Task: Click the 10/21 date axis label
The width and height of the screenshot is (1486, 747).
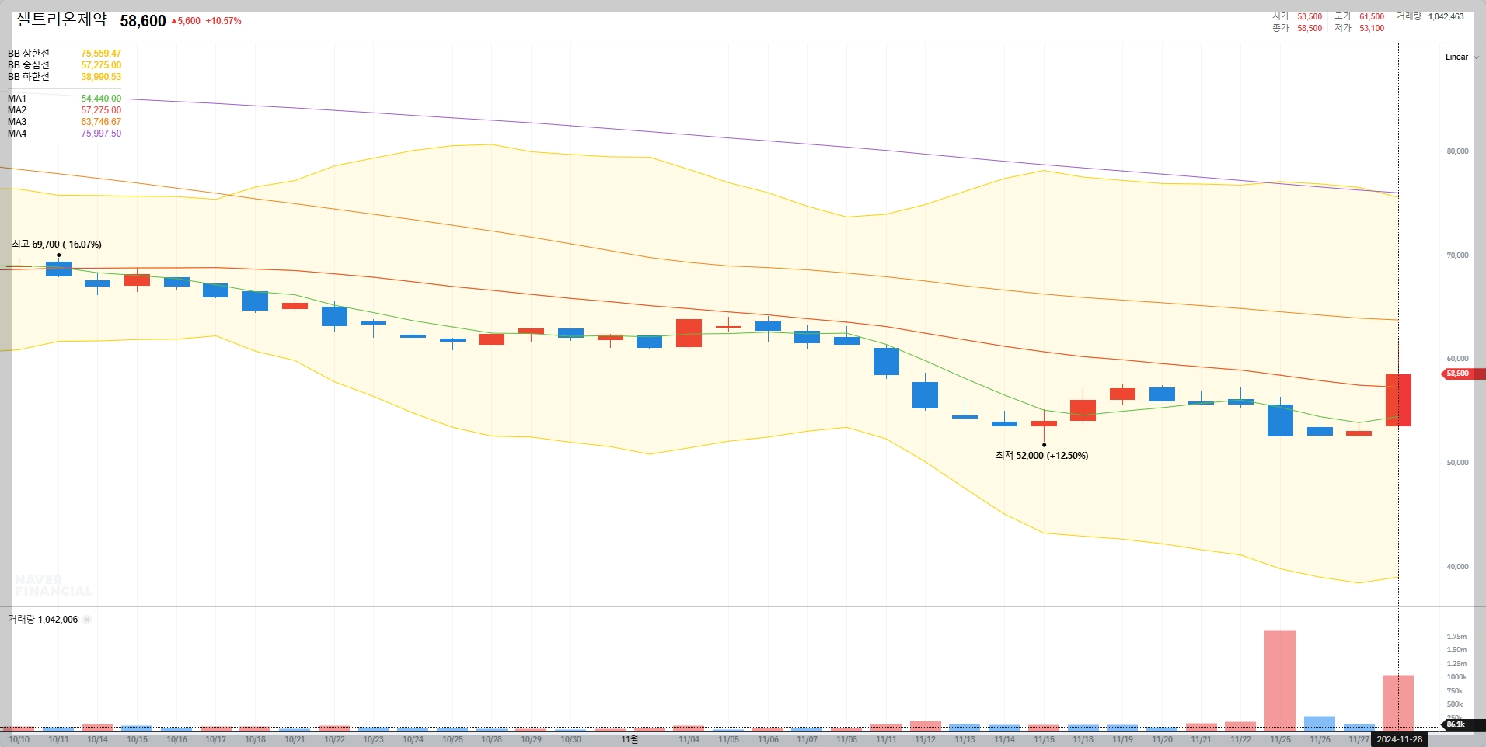Action: pyautogui.click(x=295, y=740)
